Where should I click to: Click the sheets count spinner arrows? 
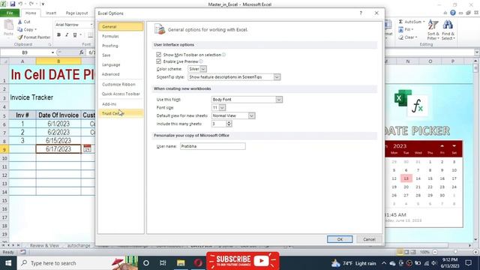(229, 124)
